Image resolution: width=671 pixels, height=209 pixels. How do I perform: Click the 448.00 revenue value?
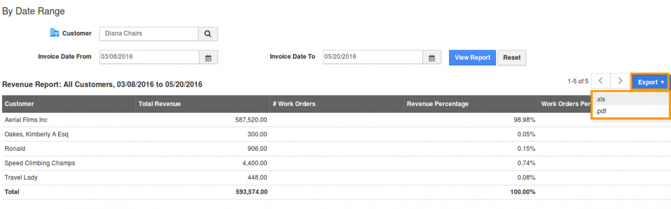click(258, 178)
